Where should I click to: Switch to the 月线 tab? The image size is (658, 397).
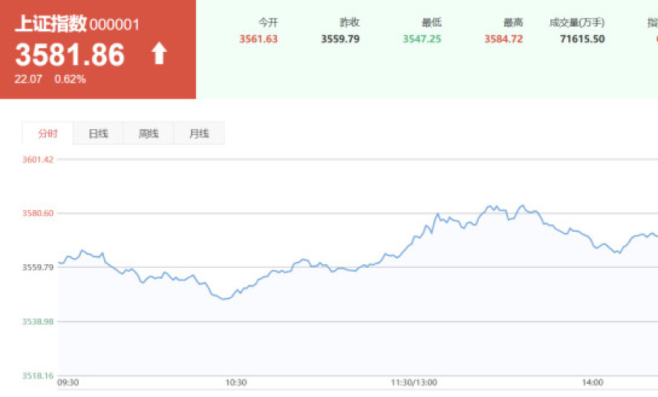pos(199,134)
